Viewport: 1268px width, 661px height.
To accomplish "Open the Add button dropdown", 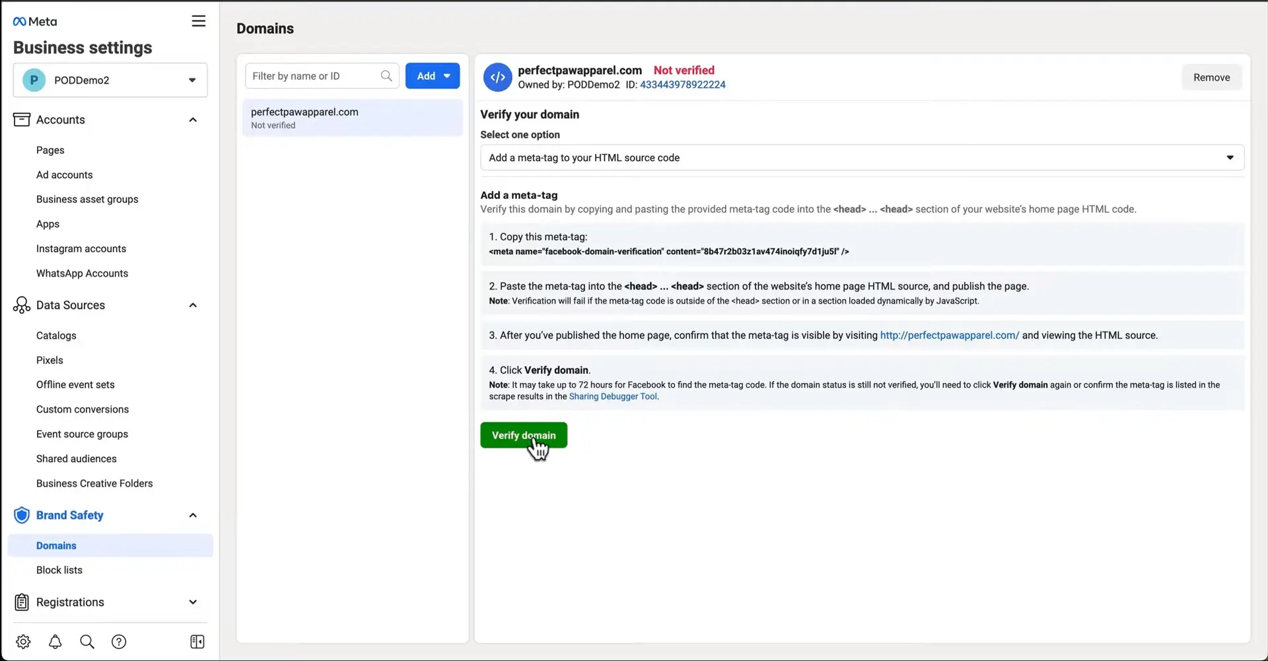I will 433,76.
